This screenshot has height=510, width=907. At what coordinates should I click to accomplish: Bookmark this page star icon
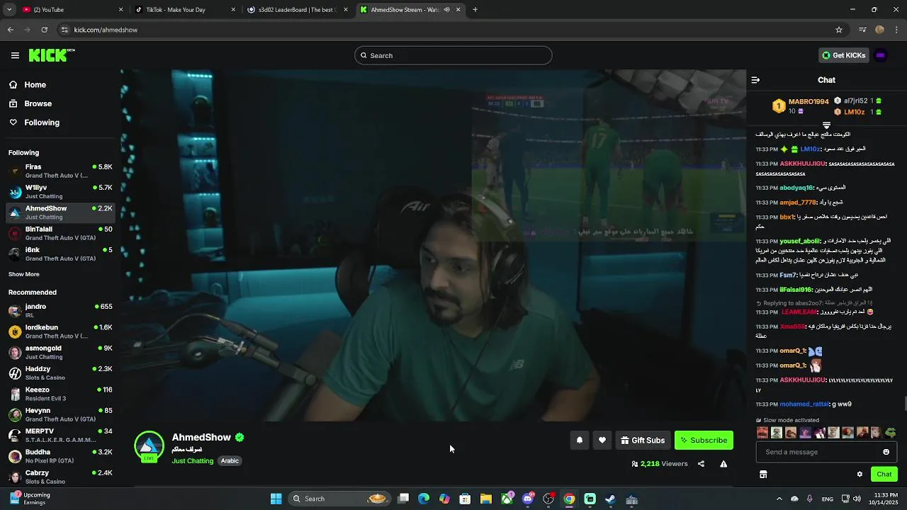pos(839,30)
